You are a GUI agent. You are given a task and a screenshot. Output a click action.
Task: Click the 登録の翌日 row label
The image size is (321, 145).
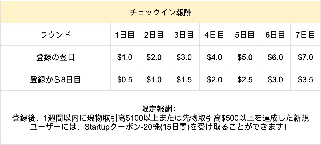(x=55, y=57)
